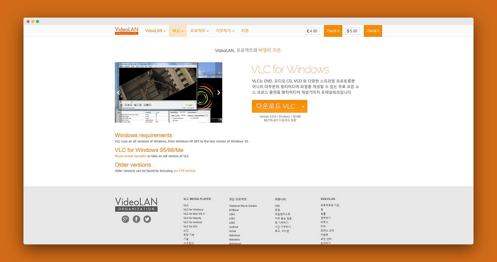Open VLC link in footer media player list

186,205
